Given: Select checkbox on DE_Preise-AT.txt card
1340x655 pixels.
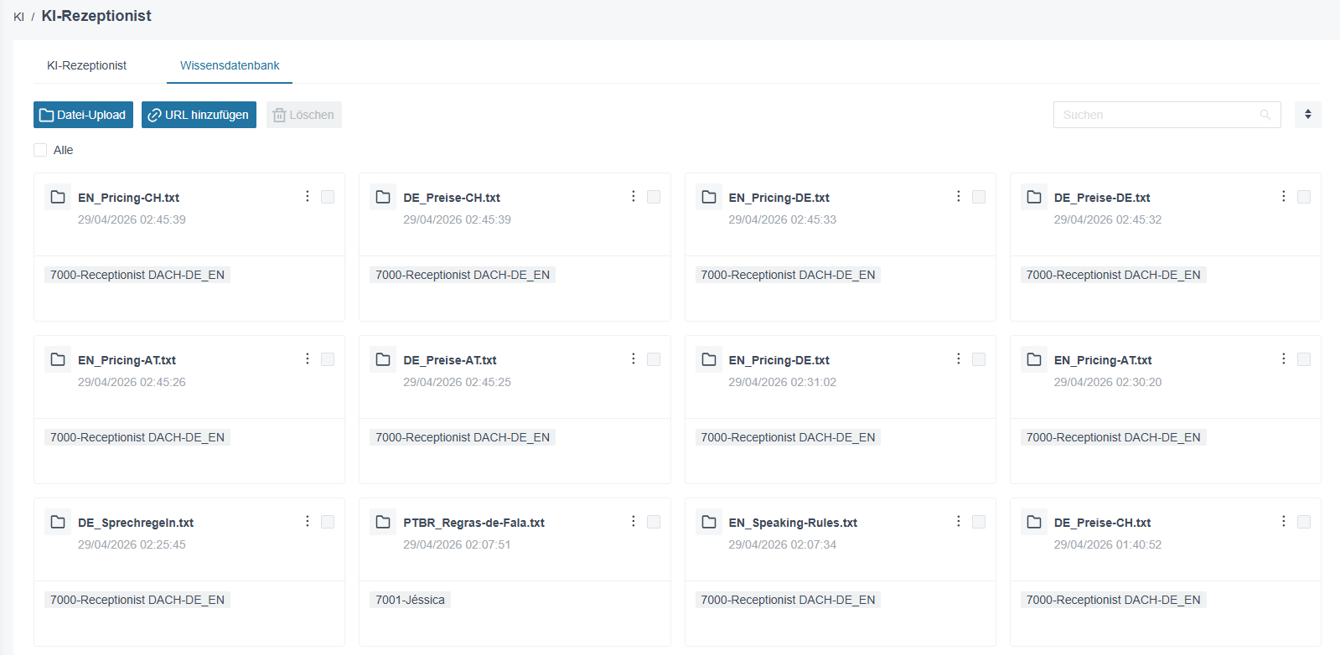Looking at the screenshot, I should tap(654, 359).
